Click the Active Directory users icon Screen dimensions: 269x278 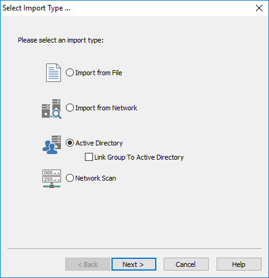tap(52, 145)
